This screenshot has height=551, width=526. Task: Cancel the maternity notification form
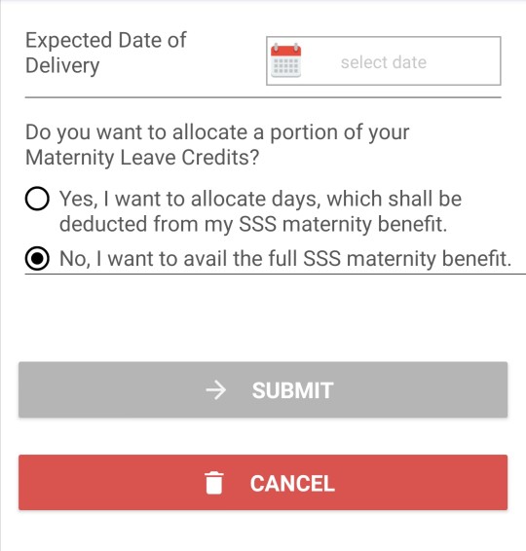pyautogui.click(x=263, y=483)
